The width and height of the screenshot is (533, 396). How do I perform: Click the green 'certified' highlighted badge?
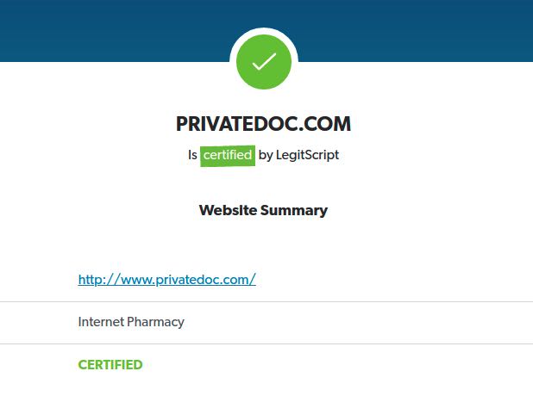[228, 156]
